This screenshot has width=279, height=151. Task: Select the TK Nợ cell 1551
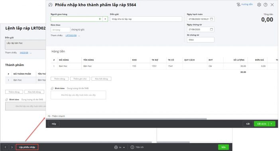(158, 66)
